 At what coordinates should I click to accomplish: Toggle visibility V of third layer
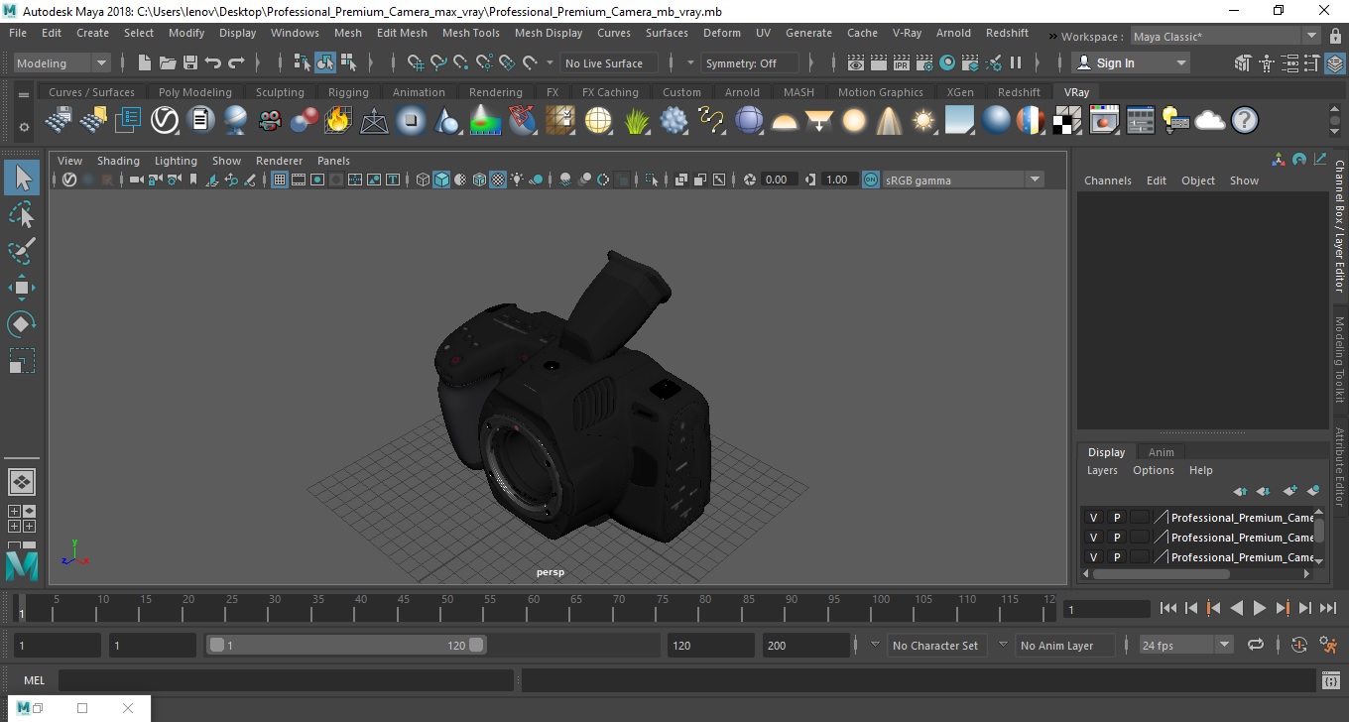pos(1094,557)
